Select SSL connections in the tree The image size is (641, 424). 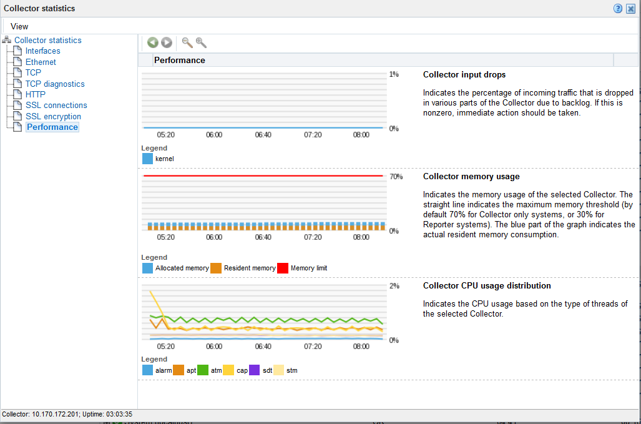[56, 105]
